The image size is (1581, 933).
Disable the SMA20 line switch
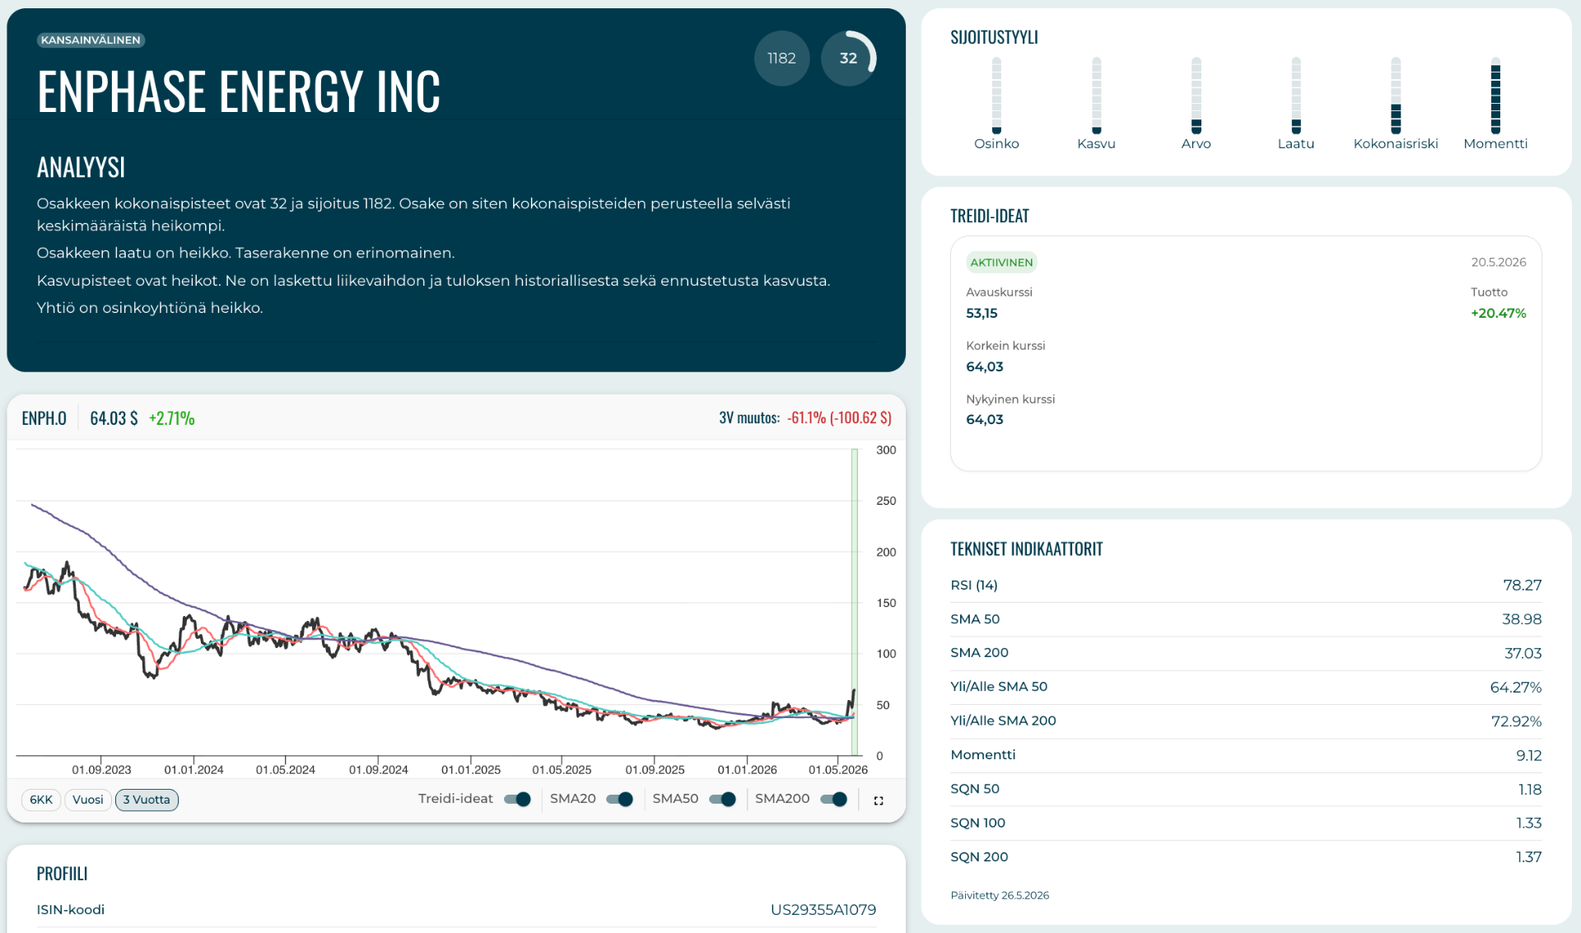[x=619, y=799]
